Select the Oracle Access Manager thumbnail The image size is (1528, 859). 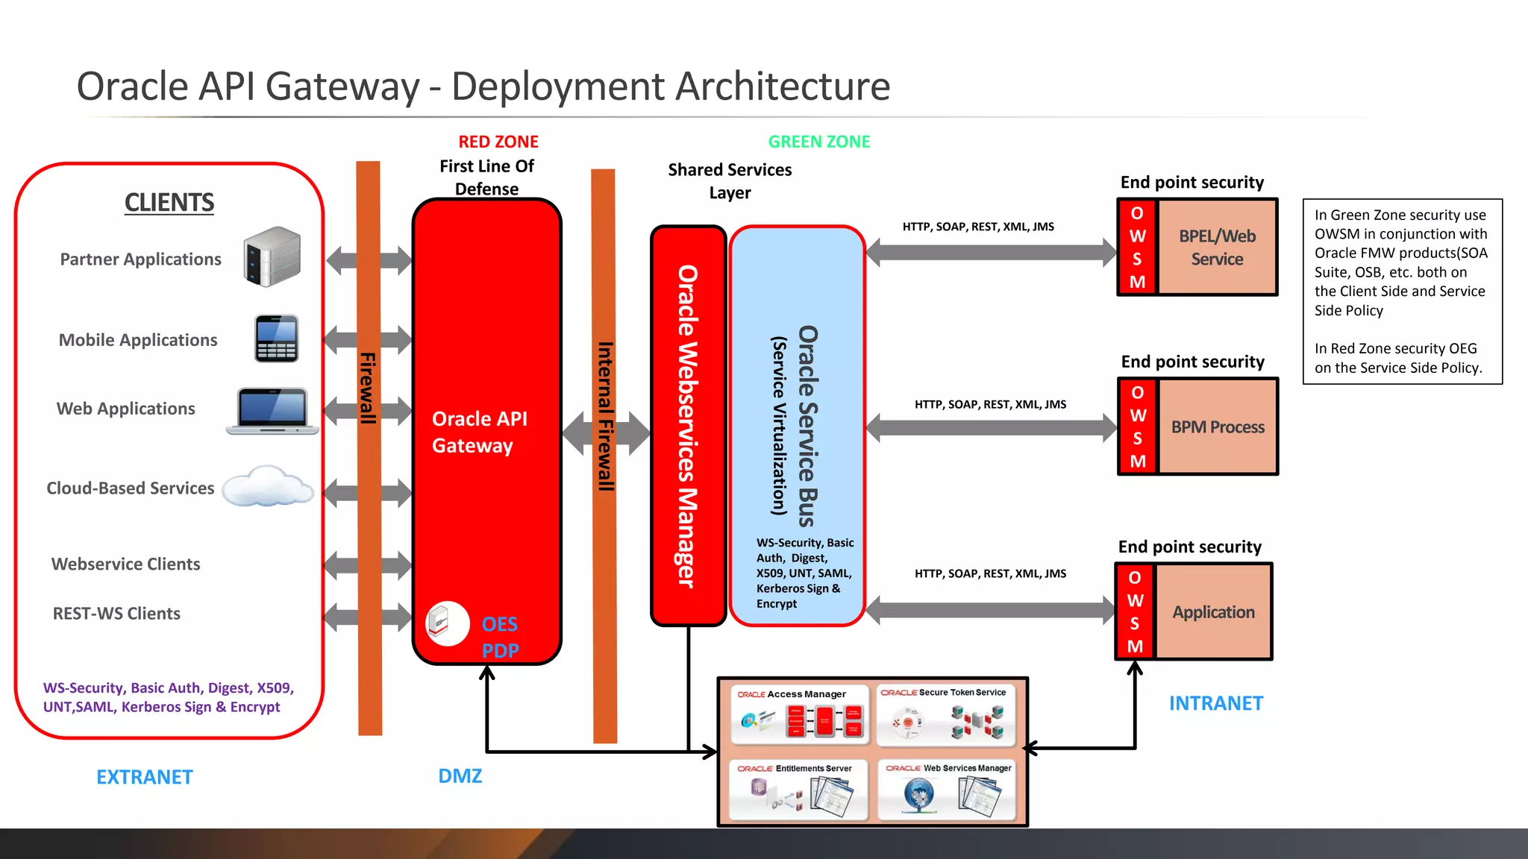pos(800,714)
